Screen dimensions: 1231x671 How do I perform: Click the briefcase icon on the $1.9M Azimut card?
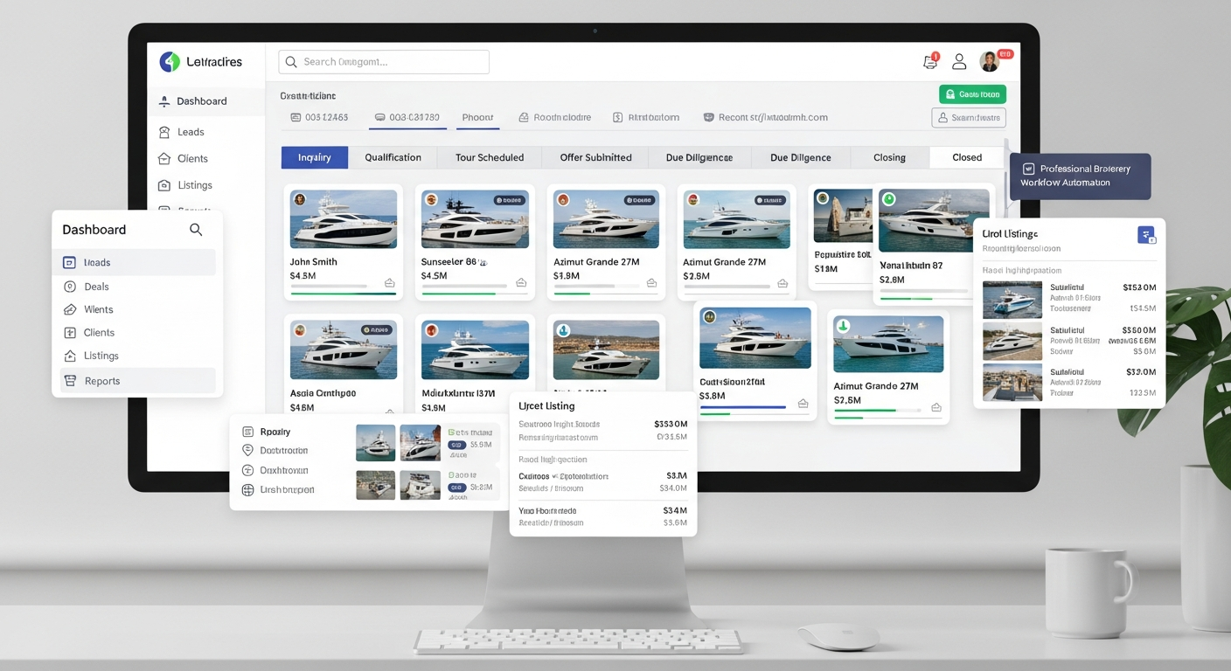tap(651, 283)
